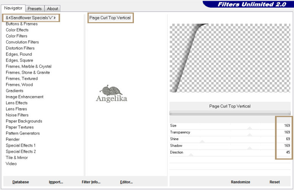Image resolution: width=294 pixels, height=190 pixels.
Task: Click the Database button
Action: coord(21,182)
